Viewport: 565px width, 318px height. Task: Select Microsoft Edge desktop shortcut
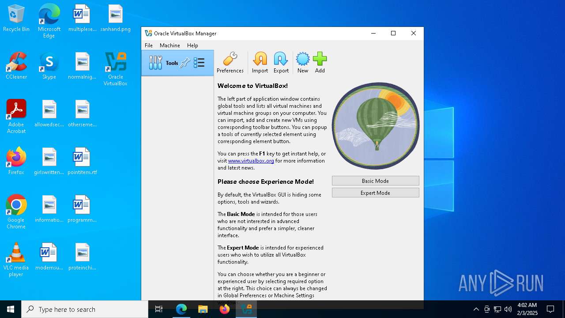(x=49, y=21)
